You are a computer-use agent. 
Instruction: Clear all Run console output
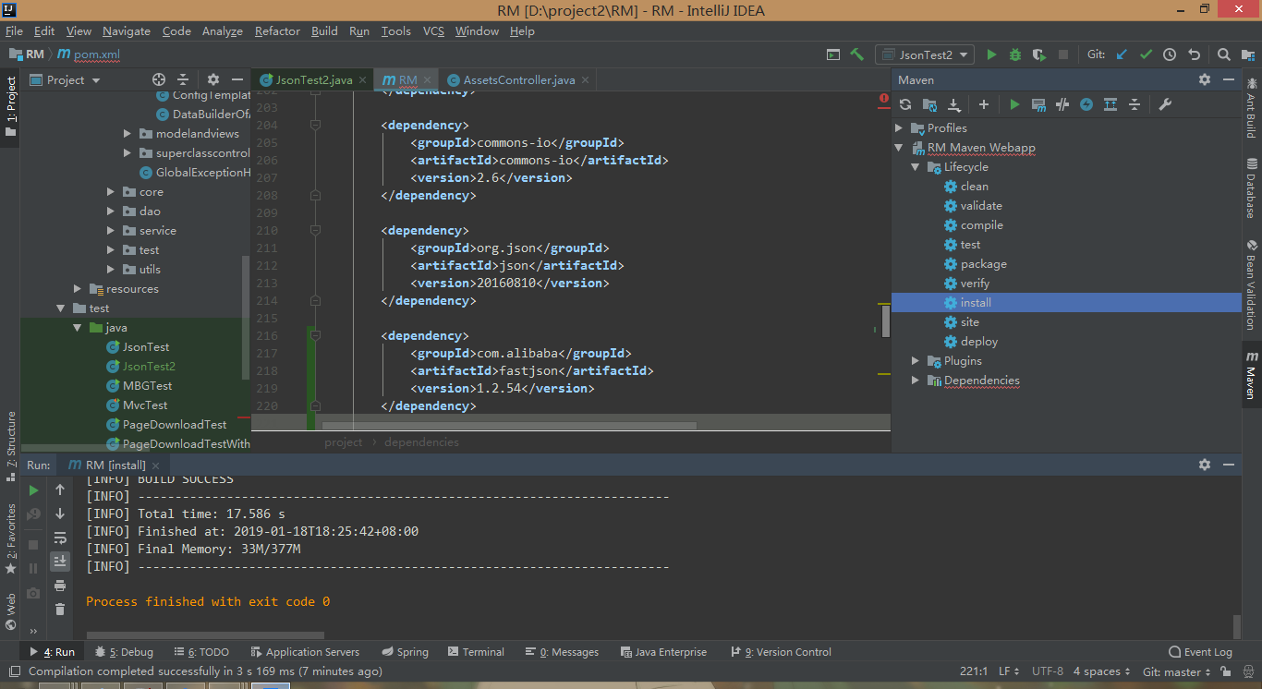(60, 610)
